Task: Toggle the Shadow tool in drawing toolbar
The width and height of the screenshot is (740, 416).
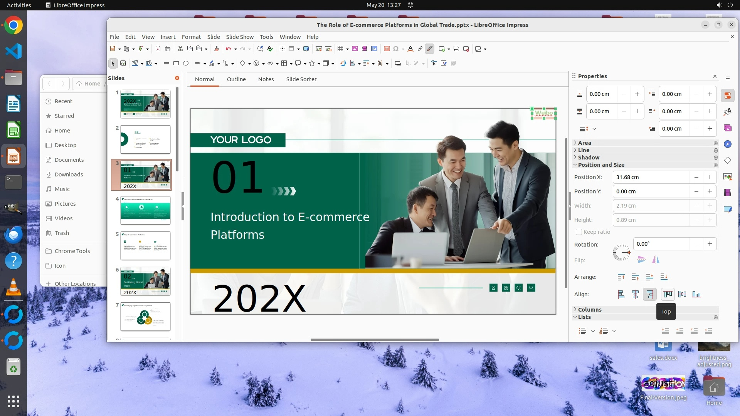Action: 398,63
